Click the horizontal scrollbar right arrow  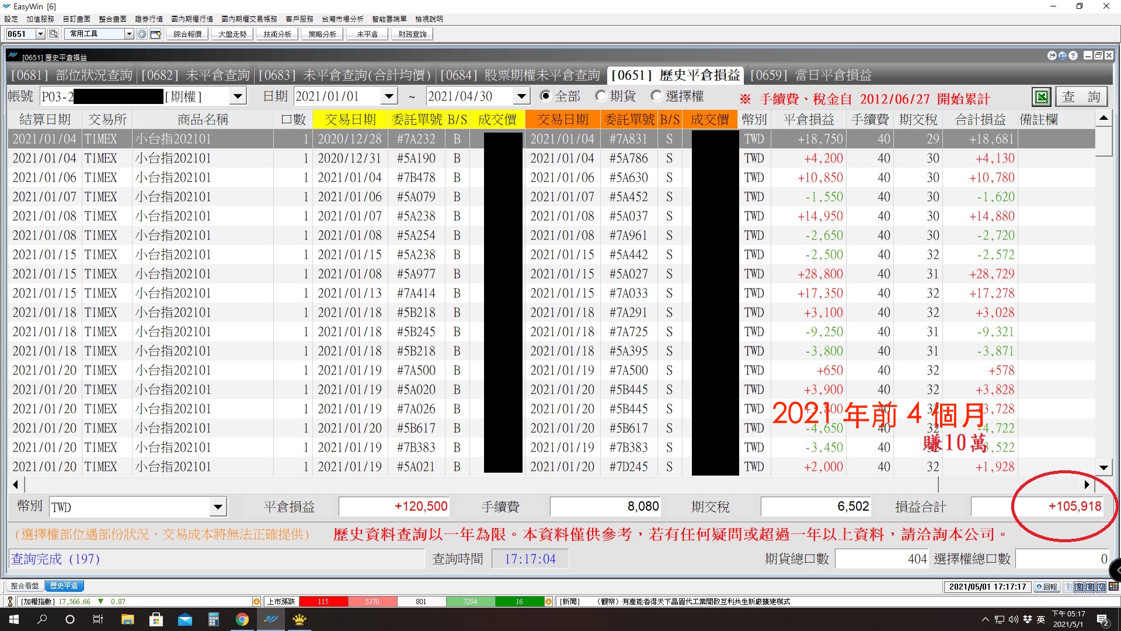point(1086,484)
